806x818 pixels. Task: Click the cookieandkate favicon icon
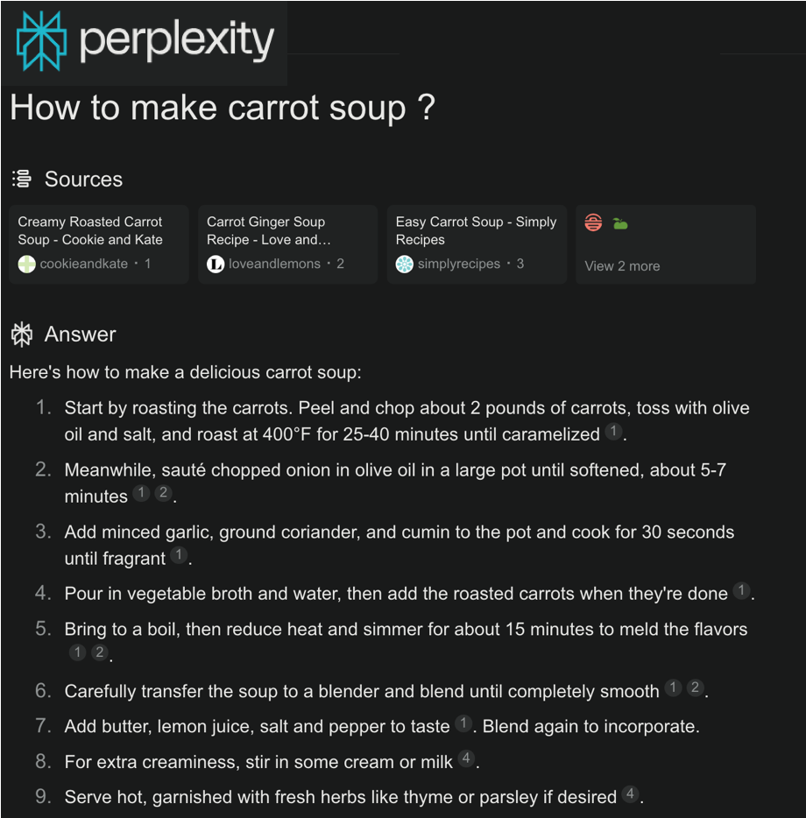pos(27,264)
